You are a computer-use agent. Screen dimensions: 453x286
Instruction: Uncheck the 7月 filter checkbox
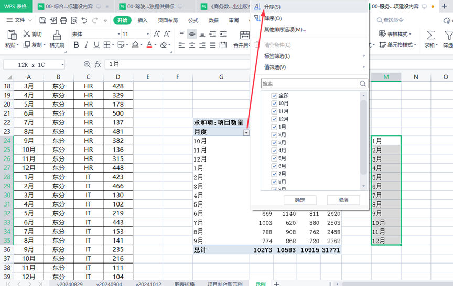(x=274, y=174)
